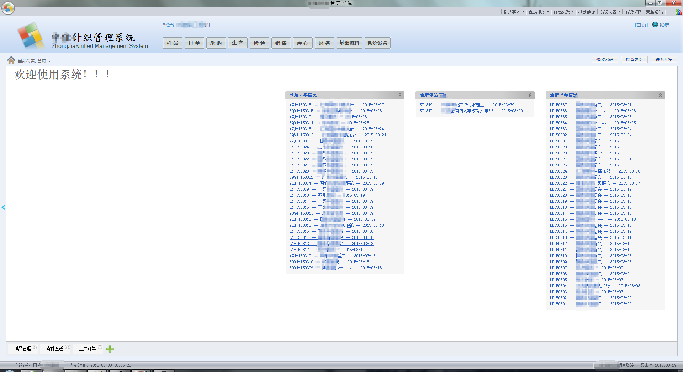This screenshot has width=683, height=372.
Task: Open the 订单 main menu
Action: point(194,43)
